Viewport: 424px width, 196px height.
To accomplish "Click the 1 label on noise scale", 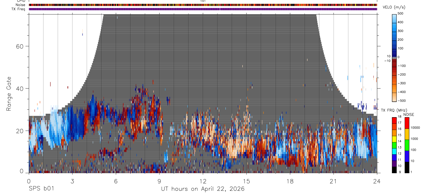I will (412, 172).
